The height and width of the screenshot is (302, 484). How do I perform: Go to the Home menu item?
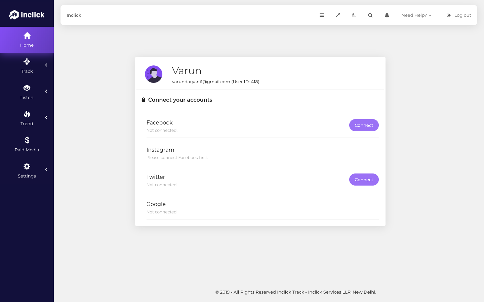(27, 40)
